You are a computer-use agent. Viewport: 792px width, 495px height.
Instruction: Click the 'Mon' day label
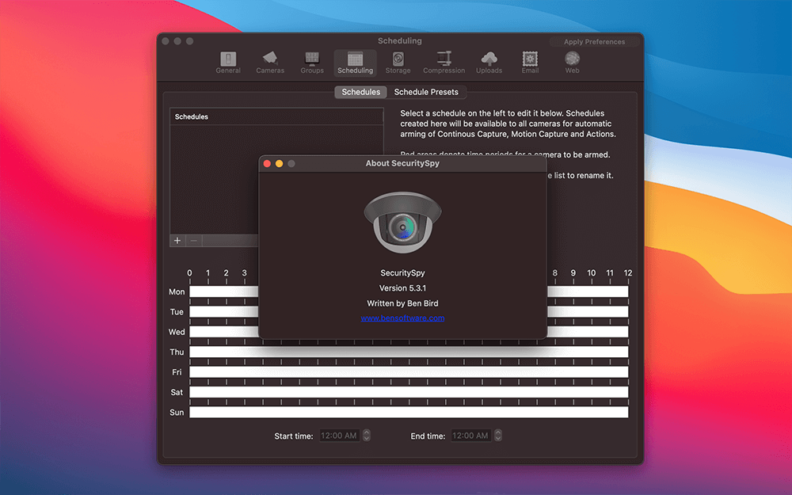coord(177,291)
